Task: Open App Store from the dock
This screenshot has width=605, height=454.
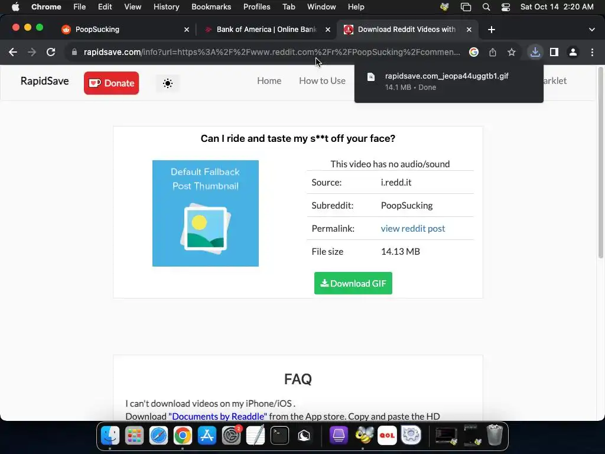Action: [x=207, y=436]
